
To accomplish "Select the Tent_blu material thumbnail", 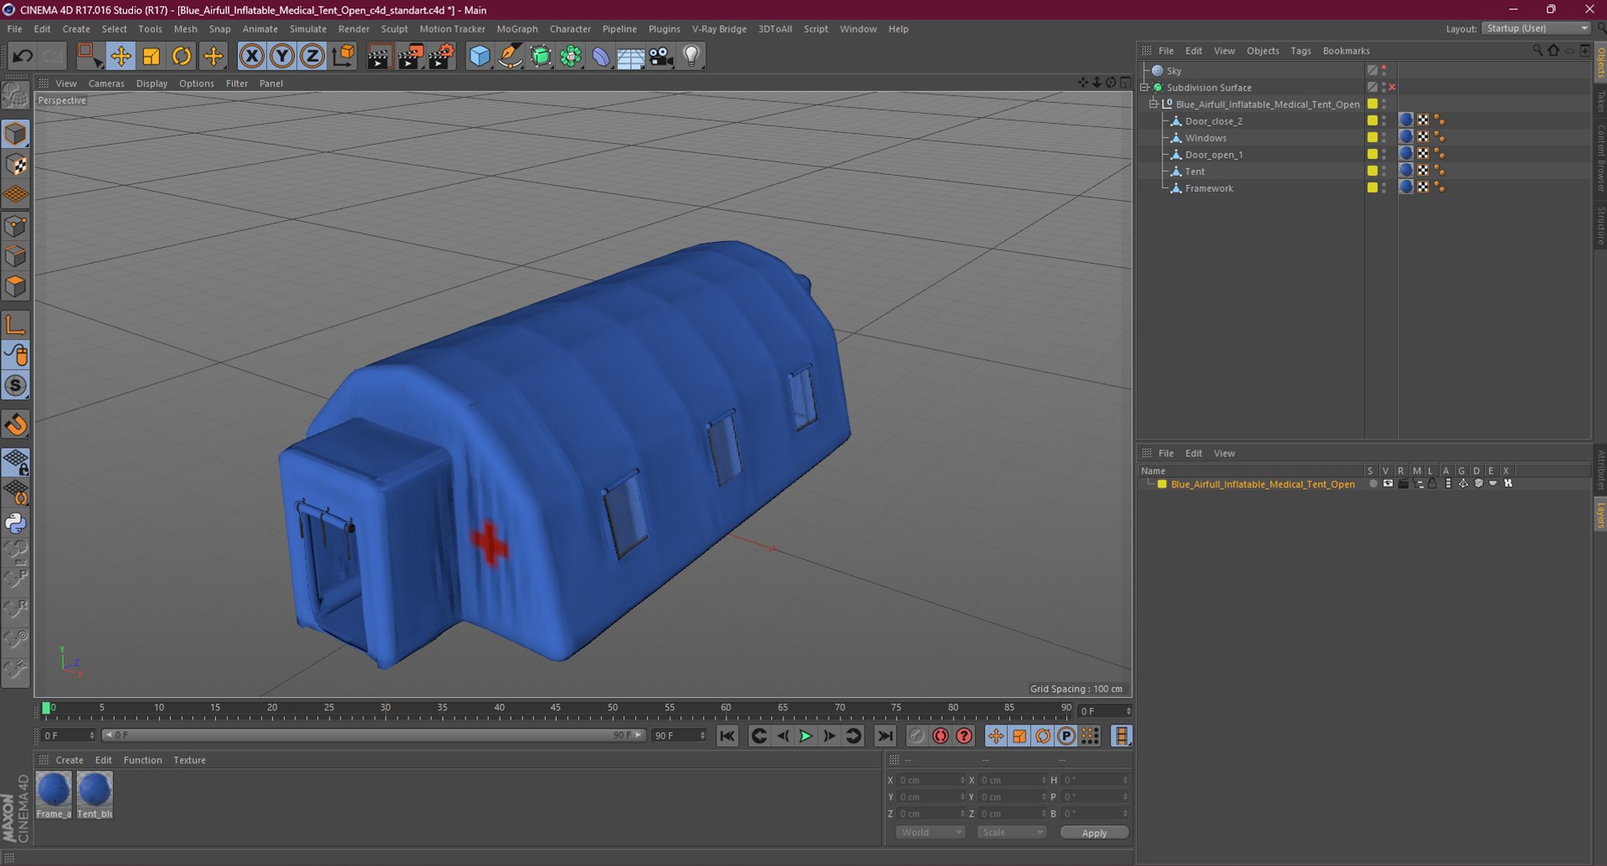I will click(95, 795).
